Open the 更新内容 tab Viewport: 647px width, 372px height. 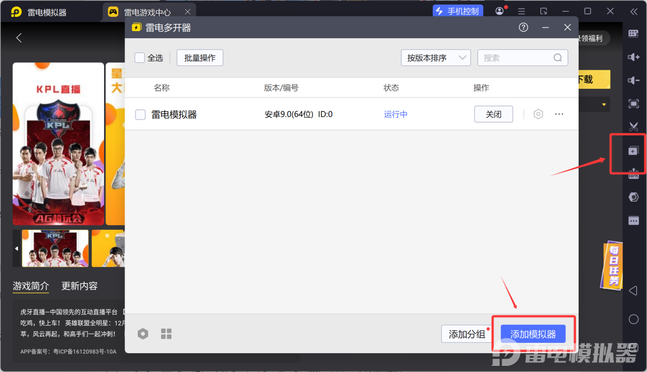[x=79, y=286]
